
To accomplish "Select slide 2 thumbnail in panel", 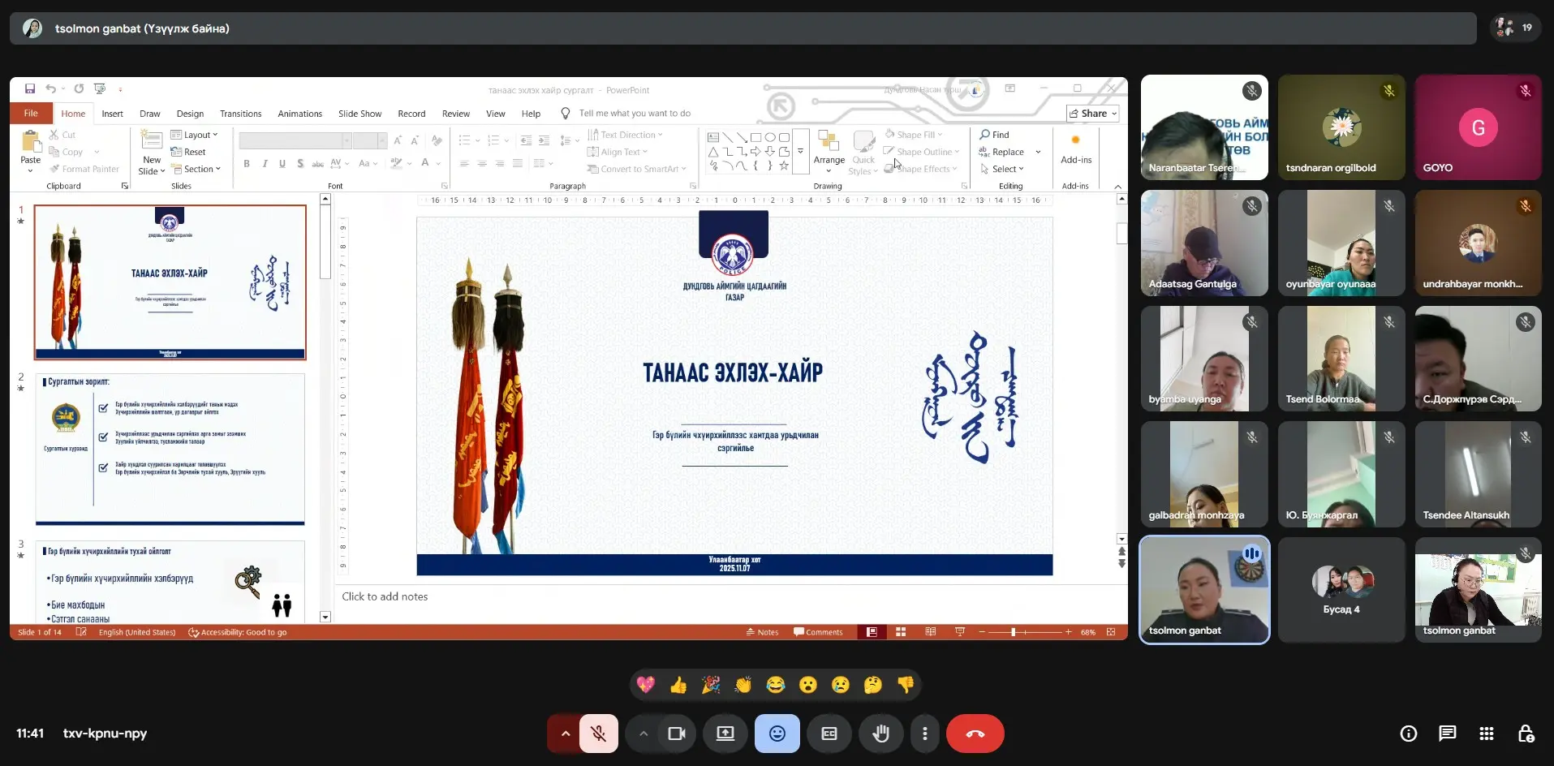I will (170, 449).
